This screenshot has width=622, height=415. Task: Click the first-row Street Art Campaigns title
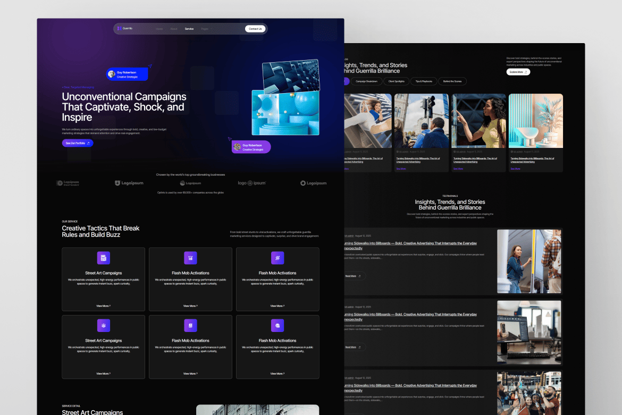click(x=104, y=273)
